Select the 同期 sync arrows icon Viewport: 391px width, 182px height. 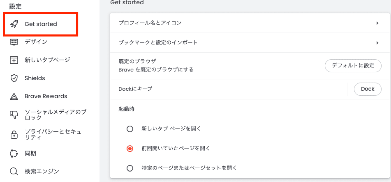(x=14, y=153)
